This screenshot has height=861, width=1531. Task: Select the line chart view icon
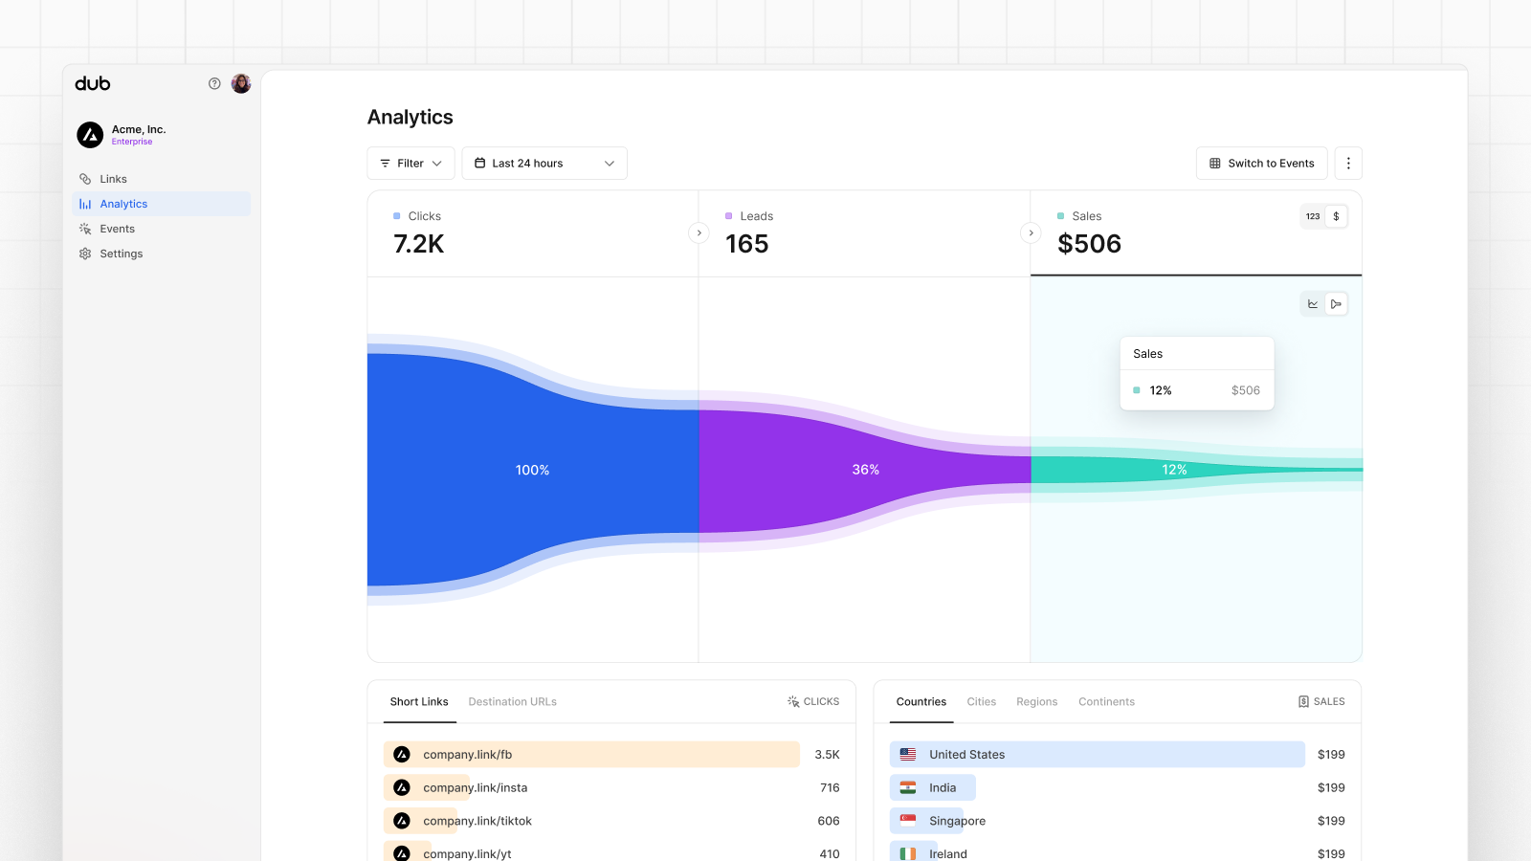tap(1311, 303)
